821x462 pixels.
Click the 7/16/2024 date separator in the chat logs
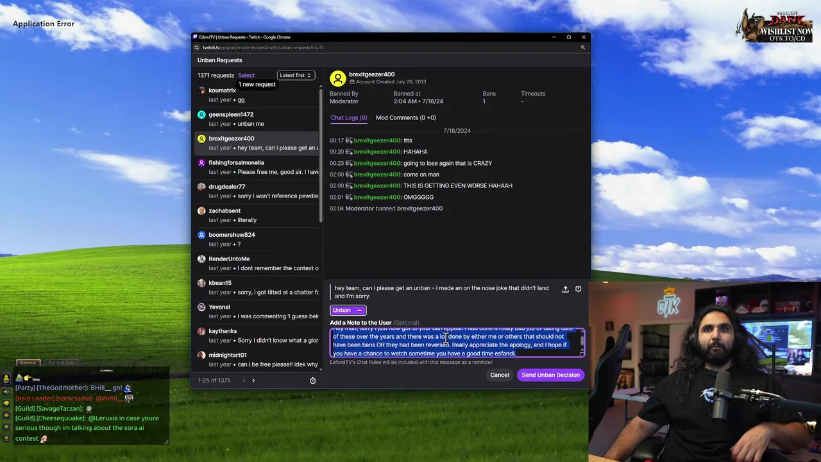coord(457,131)
